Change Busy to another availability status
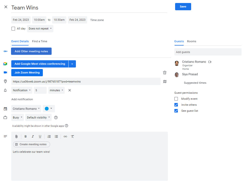Viewport: 245px width, 190px height. [x=17, y=117]
